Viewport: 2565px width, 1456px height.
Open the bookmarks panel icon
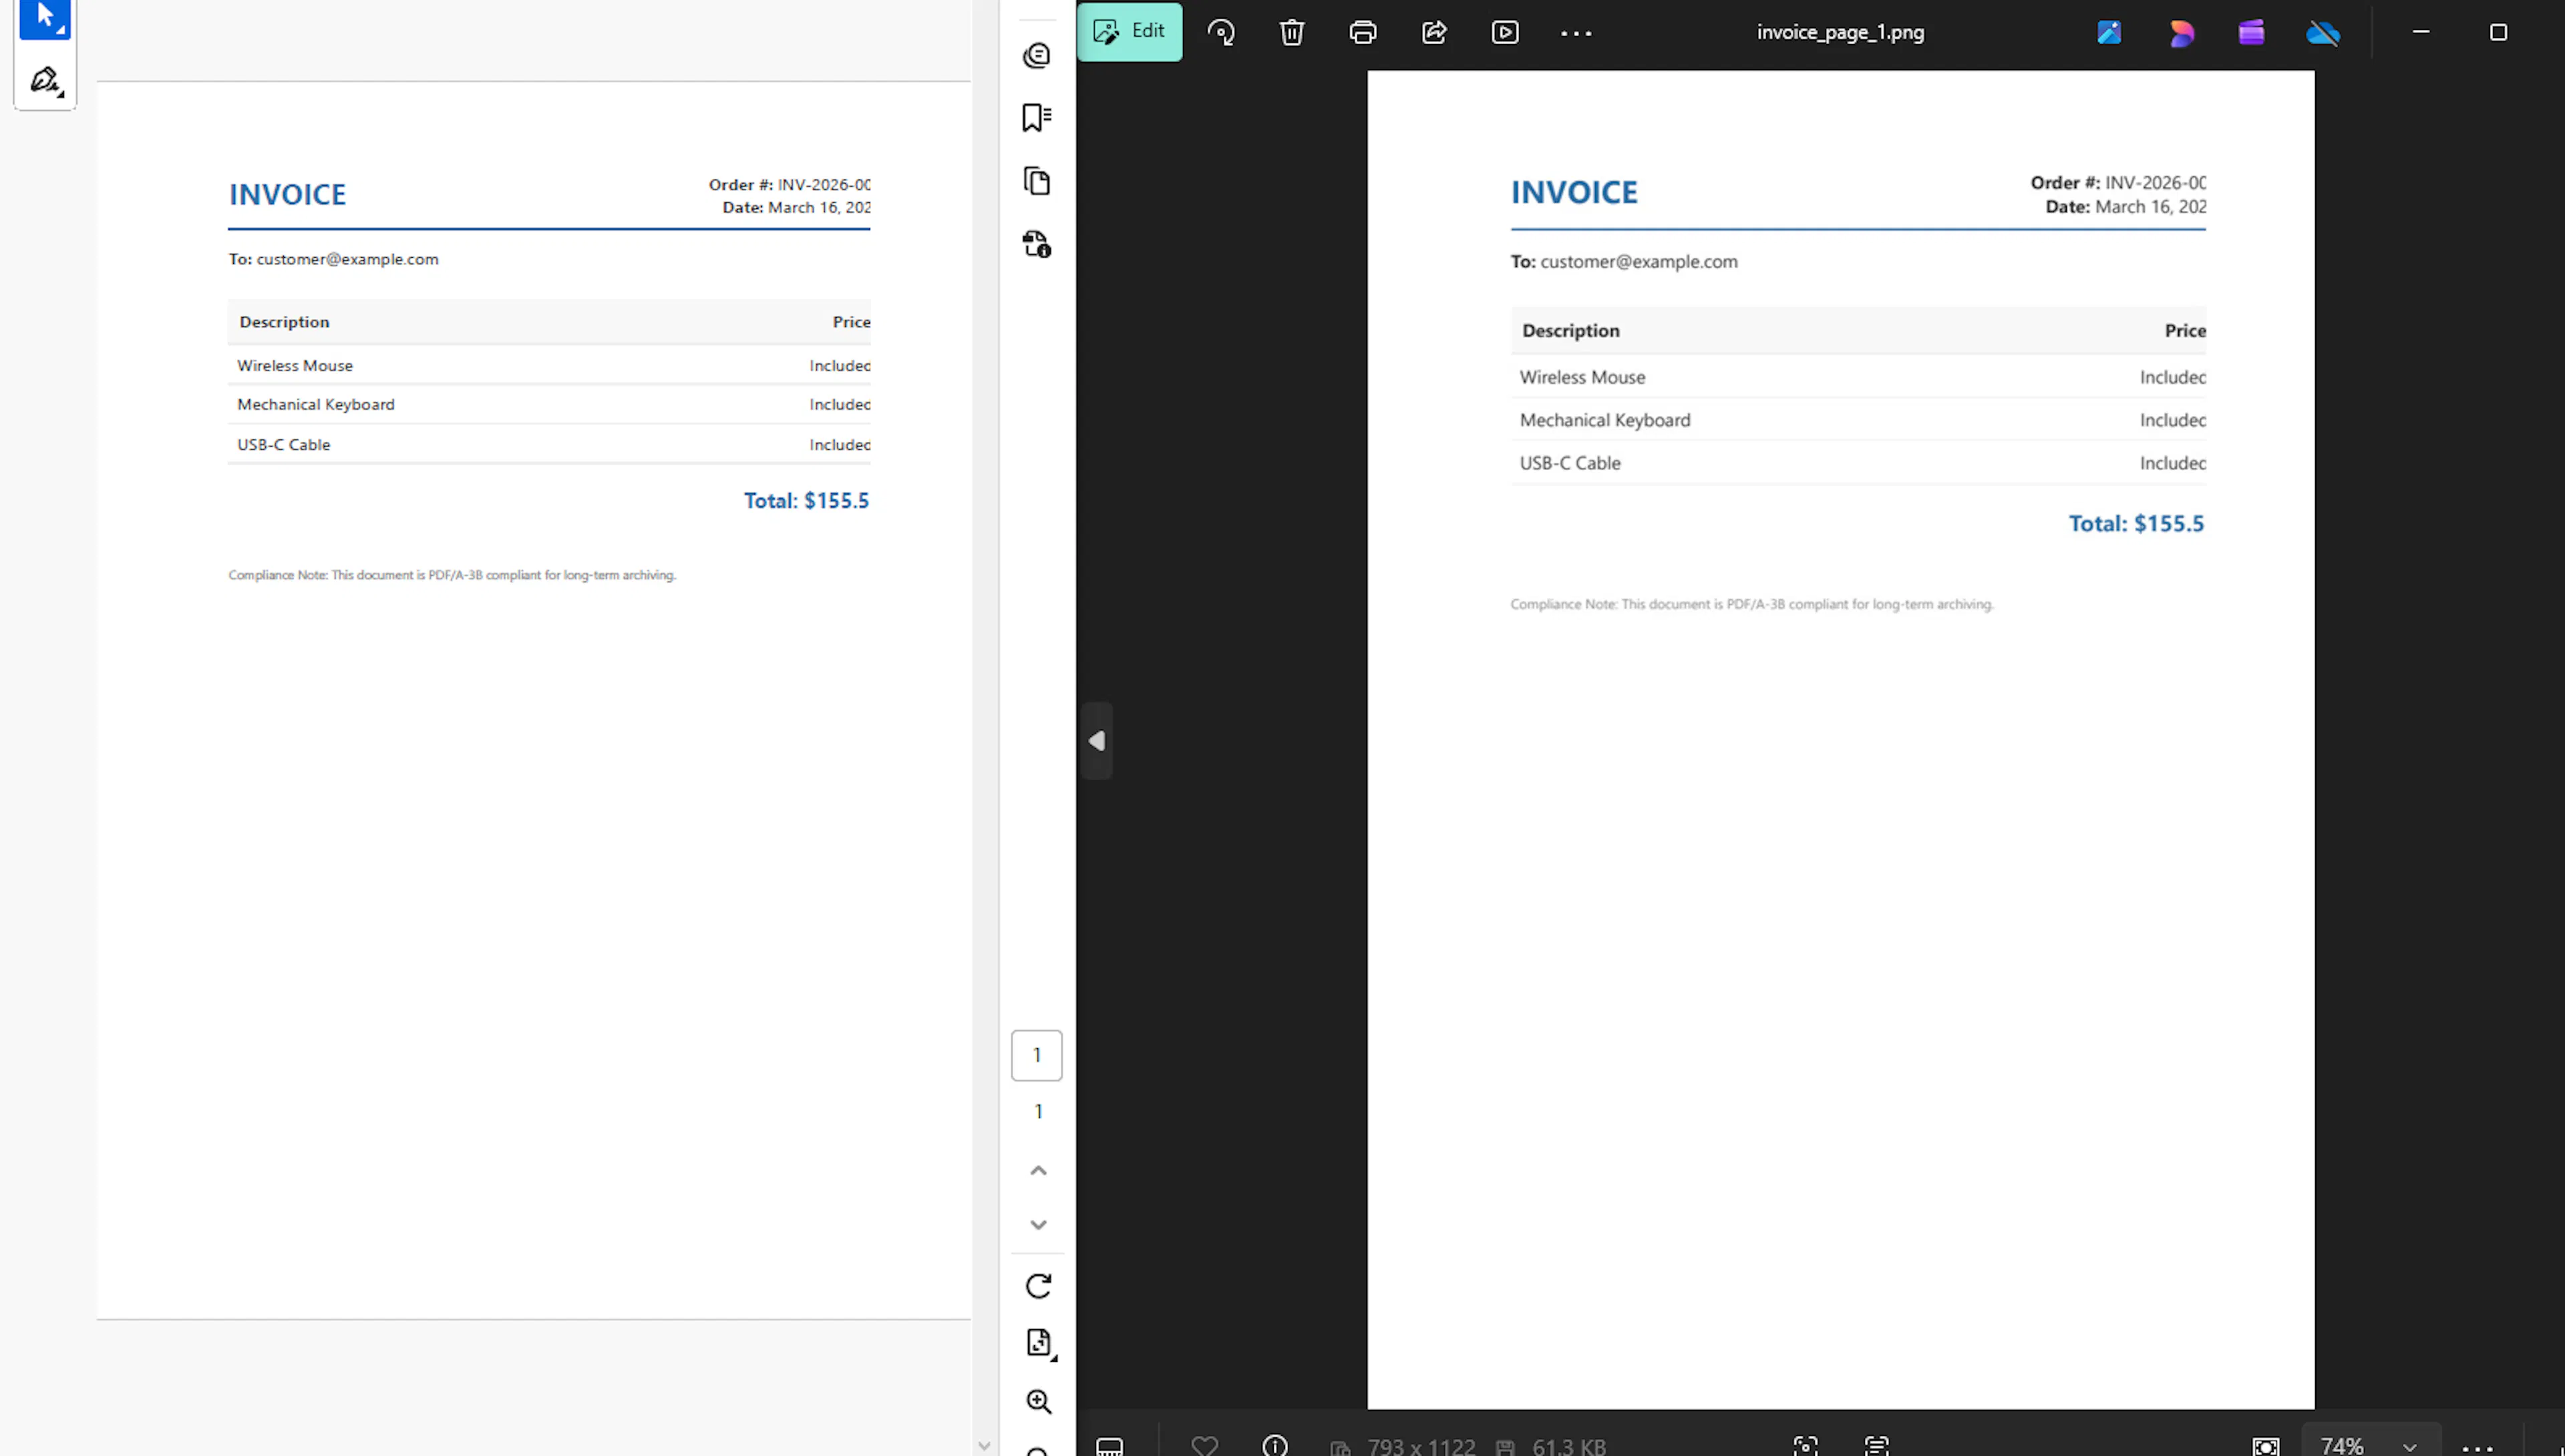tap(1037, 117)
